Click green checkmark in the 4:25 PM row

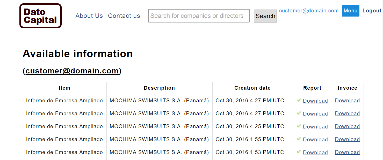pyautogui.click(x=299, y=126)
